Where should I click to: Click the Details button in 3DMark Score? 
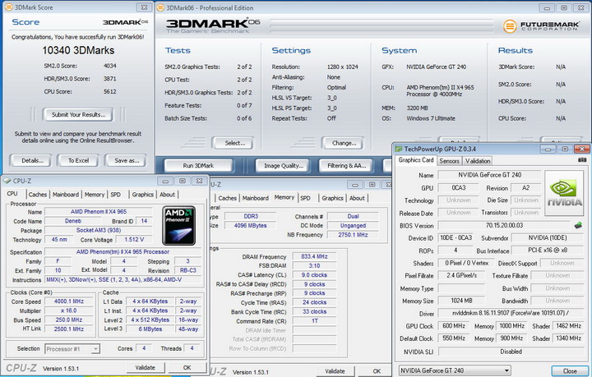[x=32, y=161]
